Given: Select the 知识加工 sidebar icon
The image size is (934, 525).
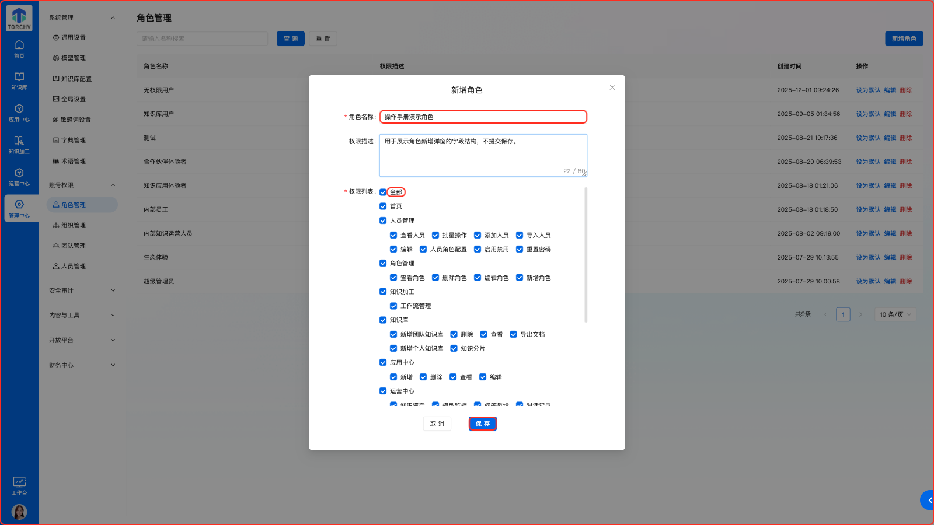Looking at the screenshot, I should [x=19, y=145].
